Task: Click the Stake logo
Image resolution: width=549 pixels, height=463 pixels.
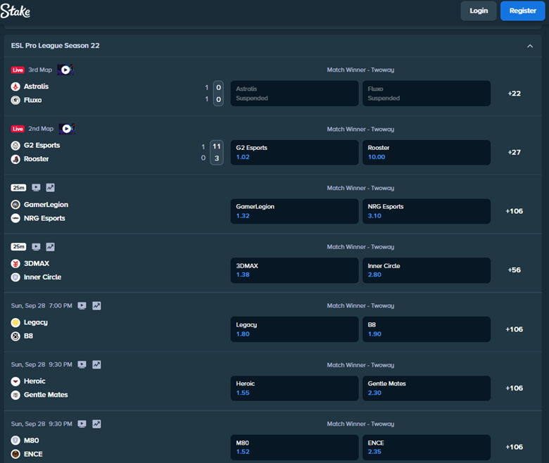Action: [15, 11]
